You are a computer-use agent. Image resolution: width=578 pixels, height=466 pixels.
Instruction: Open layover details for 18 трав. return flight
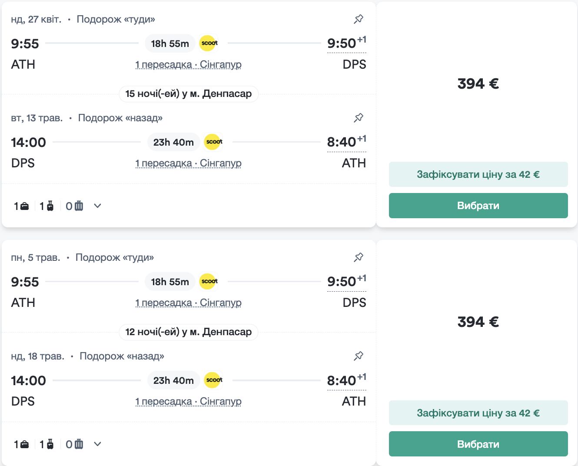click(x=188, y=402)
